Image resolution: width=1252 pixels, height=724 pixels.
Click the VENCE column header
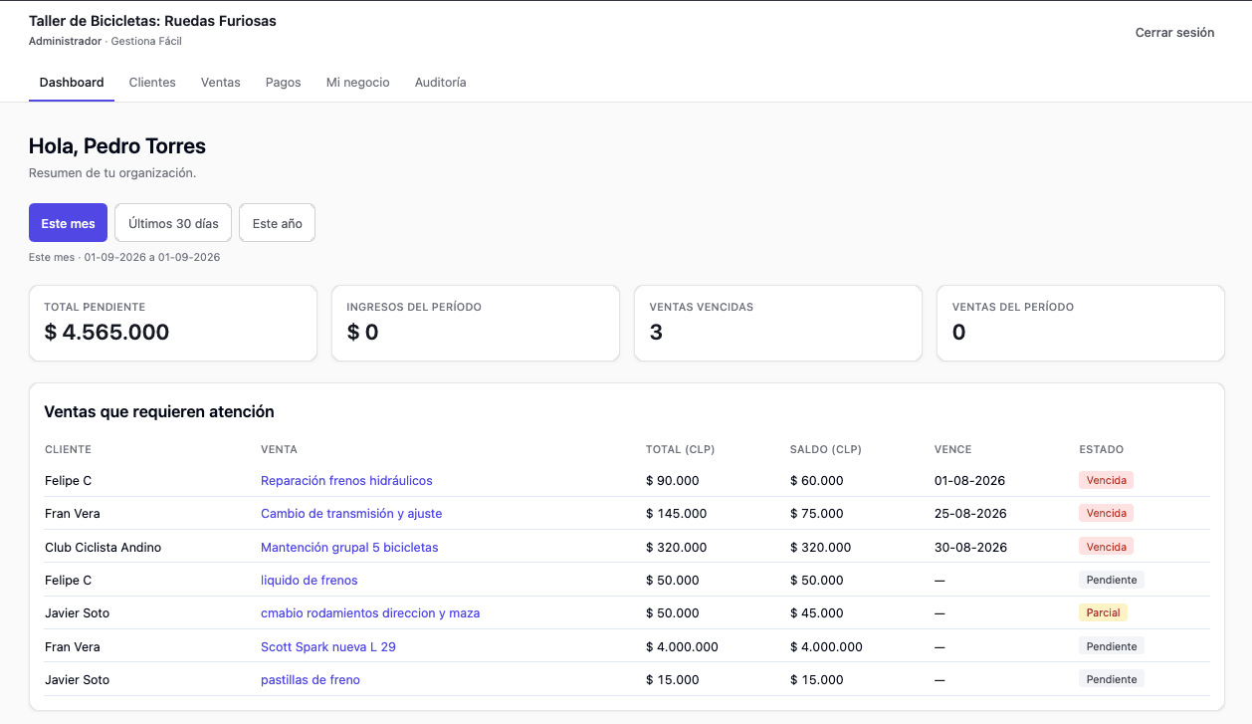click(x=952, y=449)
